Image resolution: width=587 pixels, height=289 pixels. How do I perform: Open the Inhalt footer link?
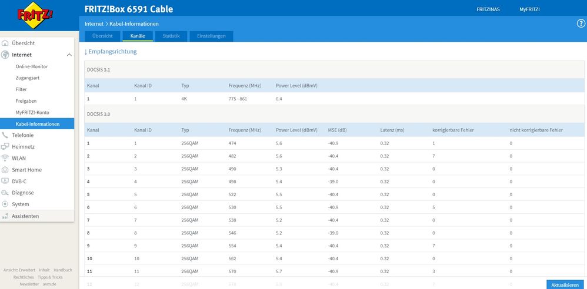(44, 270)
